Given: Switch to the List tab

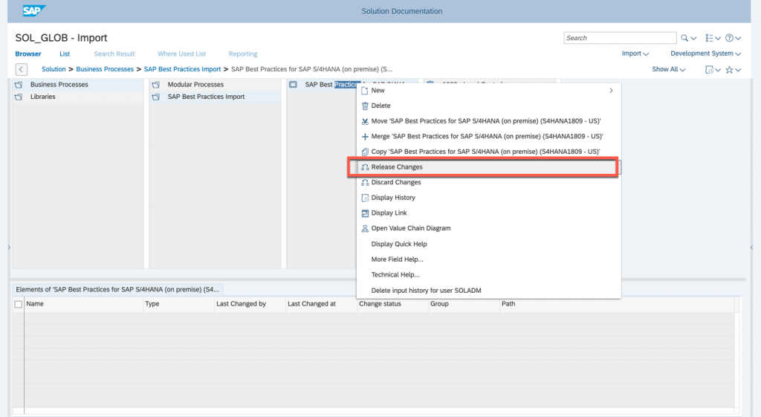Looking at the screenshot, I should pos(65,54).
